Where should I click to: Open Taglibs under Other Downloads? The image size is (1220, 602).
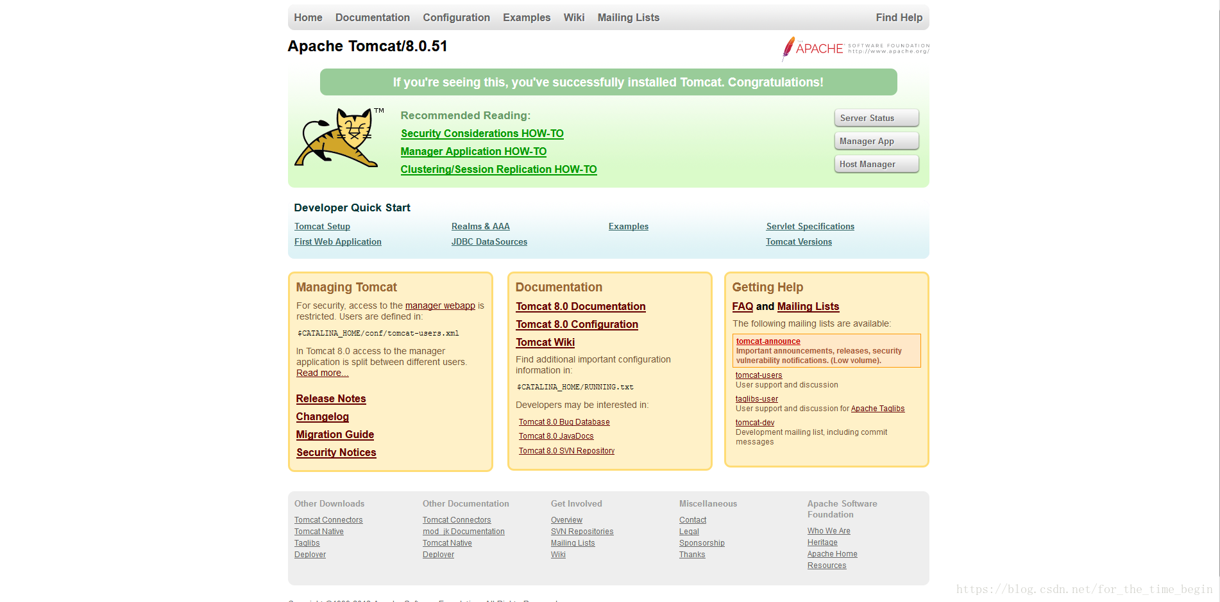307,543
